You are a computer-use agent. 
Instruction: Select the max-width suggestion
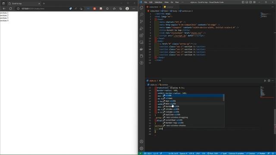(x=193, y=101)
